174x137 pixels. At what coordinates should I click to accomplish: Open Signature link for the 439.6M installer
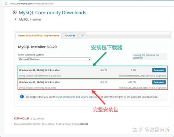[x=162, y=88]
